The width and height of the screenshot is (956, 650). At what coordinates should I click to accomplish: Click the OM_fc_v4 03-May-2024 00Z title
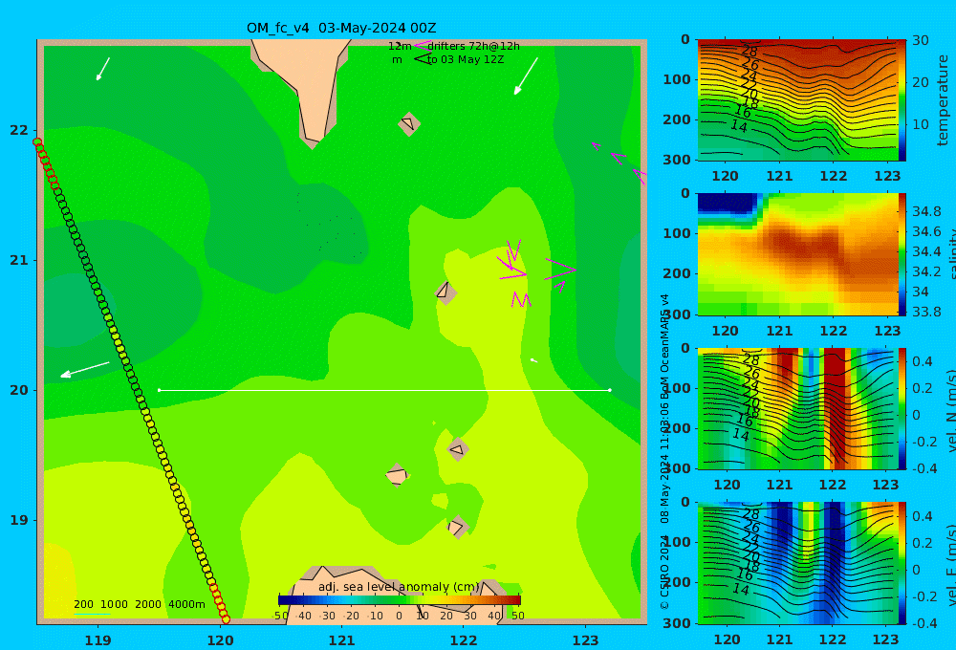click(x=341, y=28)
